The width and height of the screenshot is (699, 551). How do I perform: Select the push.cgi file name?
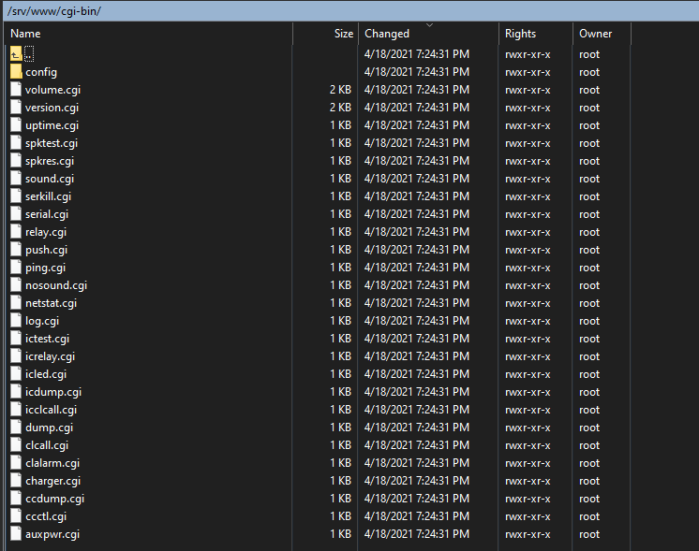[46, 250]
